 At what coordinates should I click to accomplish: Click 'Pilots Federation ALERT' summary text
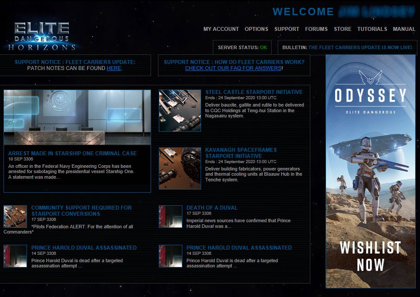pyautogui.click(x=68, y=229)
